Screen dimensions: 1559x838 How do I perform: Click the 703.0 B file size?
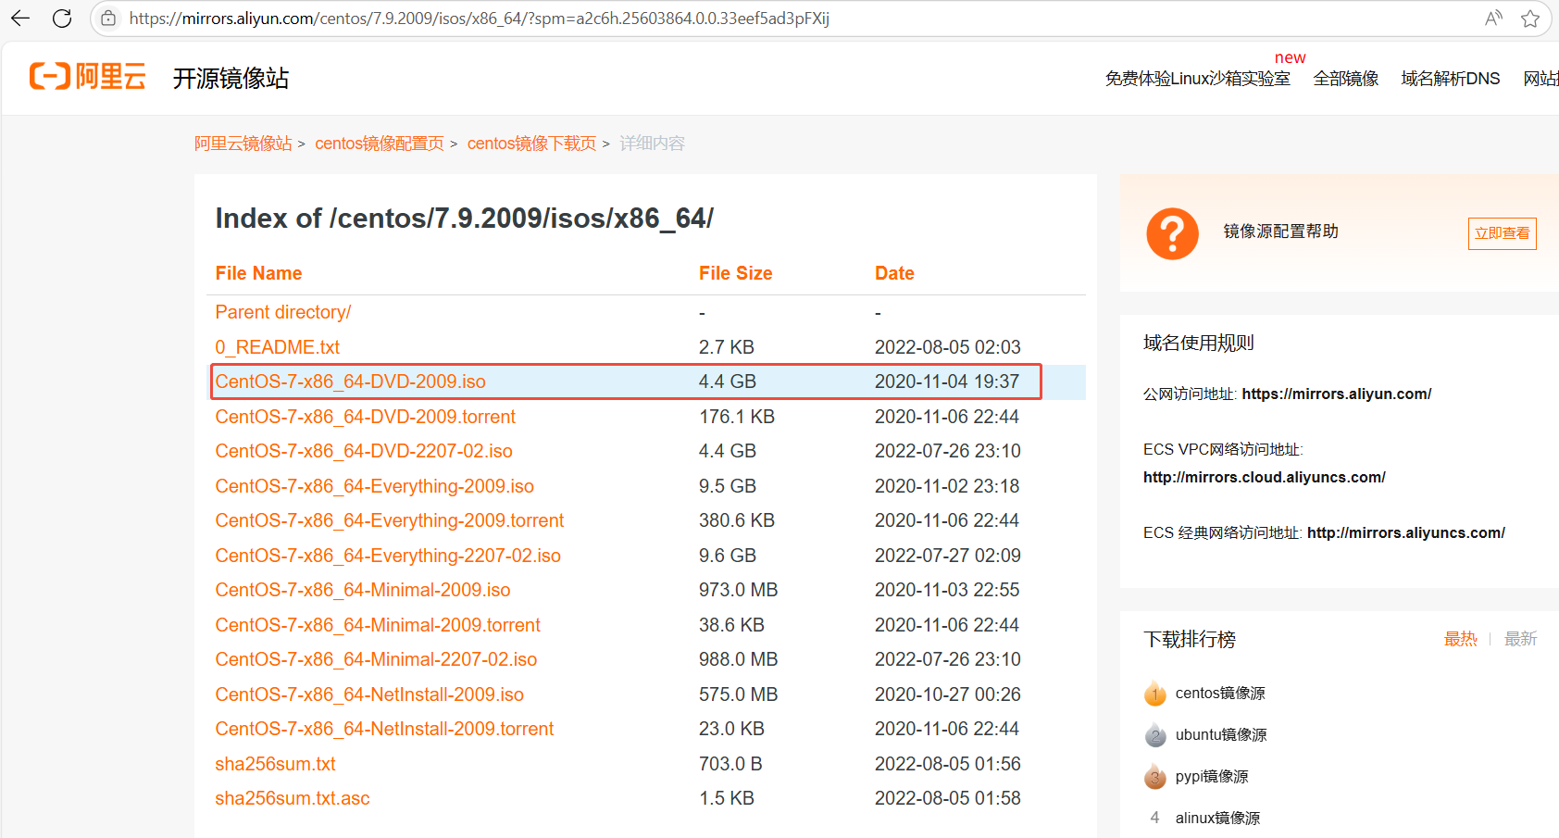(730, 764)
